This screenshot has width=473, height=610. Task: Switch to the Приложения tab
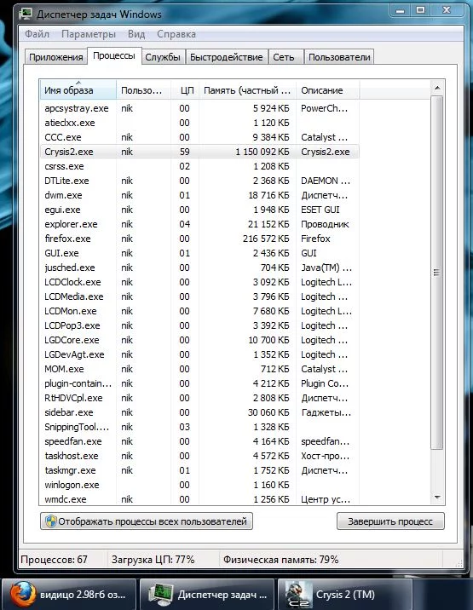pyautogui.click(x=55, y=57)
